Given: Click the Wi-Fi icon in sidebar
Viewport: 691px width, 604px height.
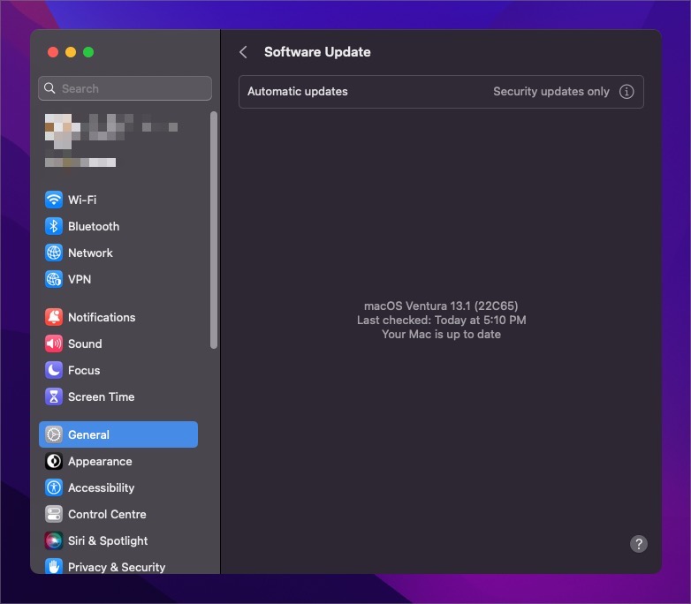Looking at the screenshot, I should 54,200.
